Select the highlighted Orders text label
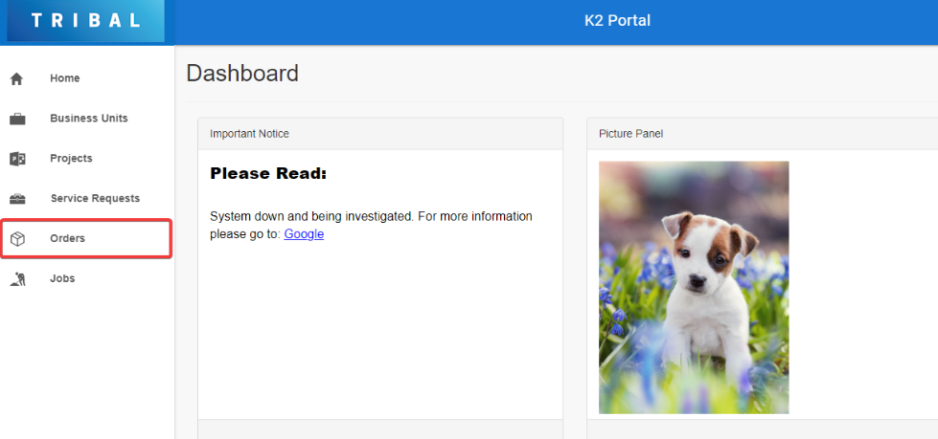938x439 pixels. (x=67, y=238)
